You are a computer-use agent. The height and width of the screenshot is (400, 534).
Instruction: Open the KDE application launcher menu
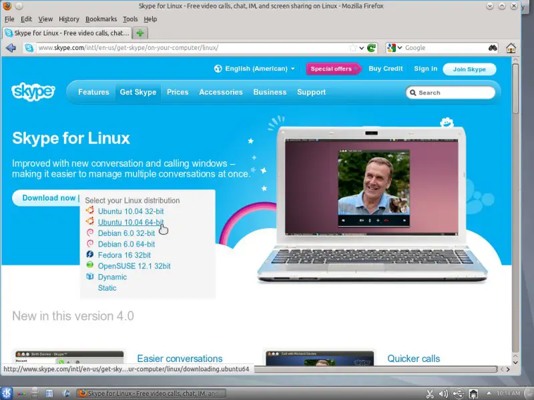tap(7, 393)
